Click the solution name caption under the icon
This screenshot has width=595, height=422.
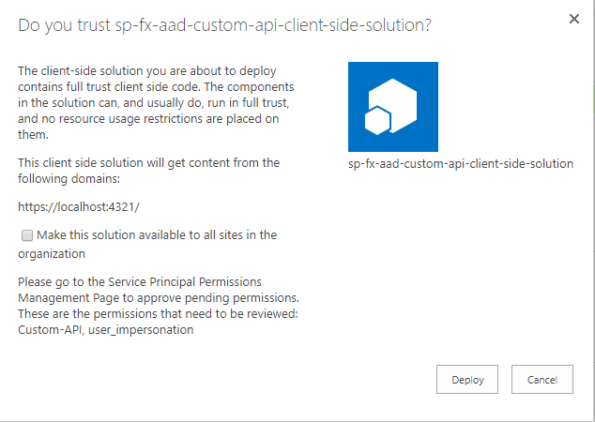click(x=461, y=164)
